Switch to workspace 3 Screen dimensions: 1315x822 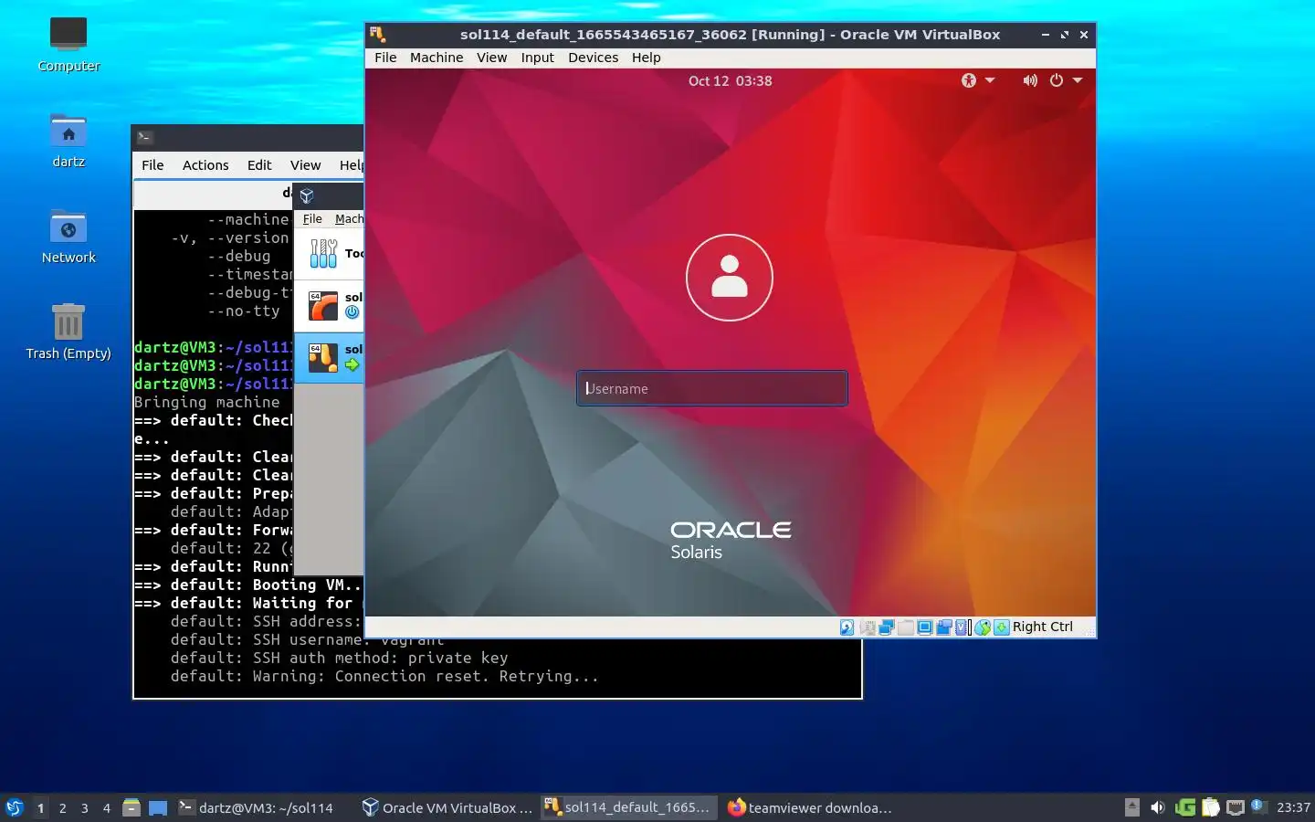pyautogui.click(x=84, y=807)
